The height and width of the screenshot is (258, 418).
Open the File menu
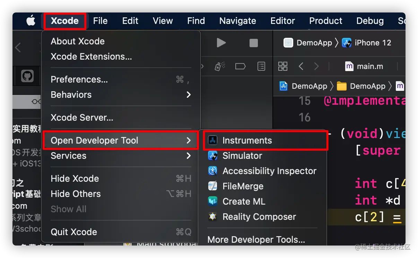click(100, 21)
